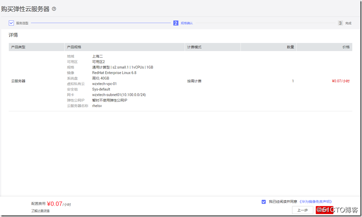362x217 pixels.
Task: Click the 云服务器 product type cell
Action: [x=18, y=81]
